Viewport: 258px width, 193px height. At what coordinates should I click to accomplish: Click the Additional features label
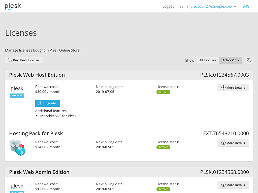point(51,111)
